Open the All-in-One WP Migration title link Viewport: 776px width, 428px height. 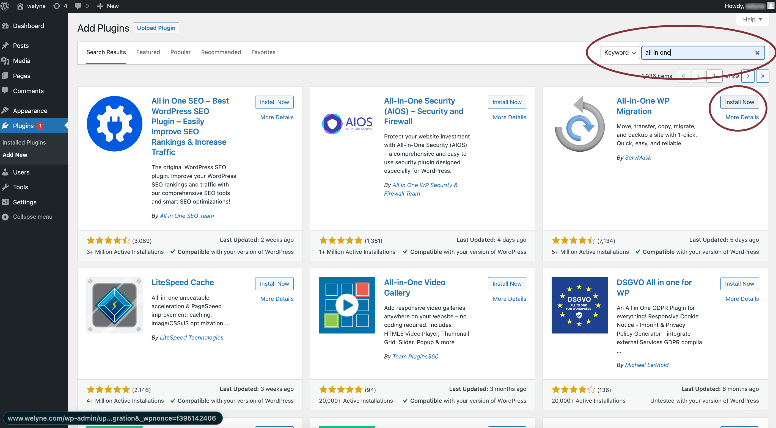pyautogui.click(x=643, y=106)
